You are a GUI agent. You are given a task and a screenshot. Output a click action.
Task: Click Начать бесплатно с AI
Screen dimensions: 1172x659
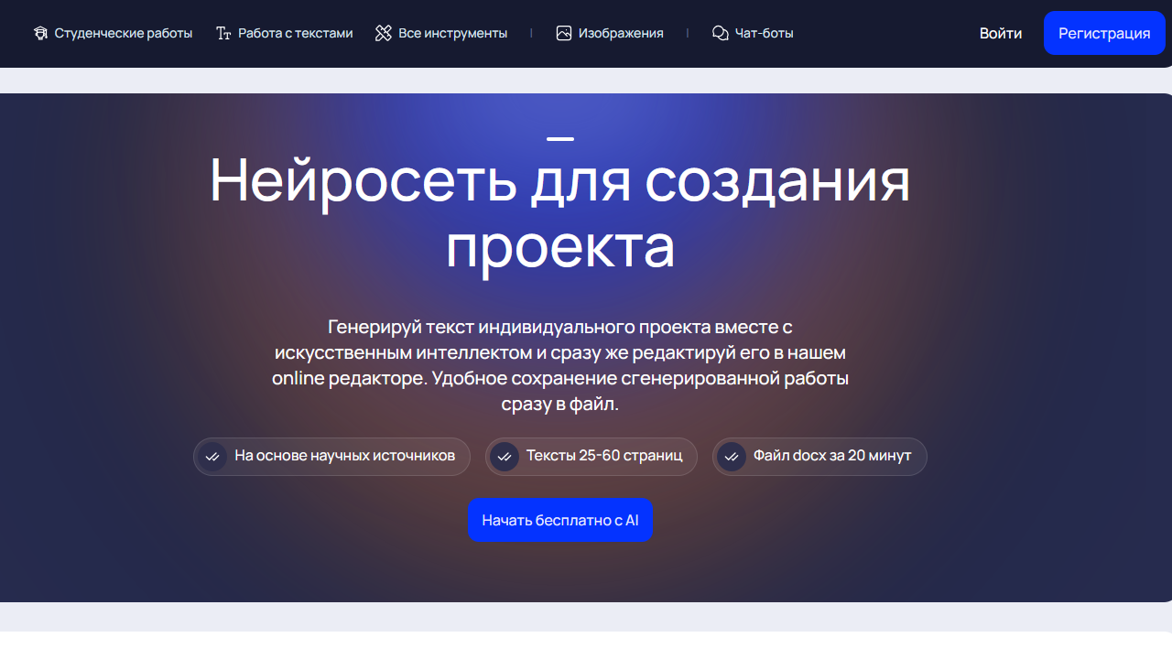[560, 519]
